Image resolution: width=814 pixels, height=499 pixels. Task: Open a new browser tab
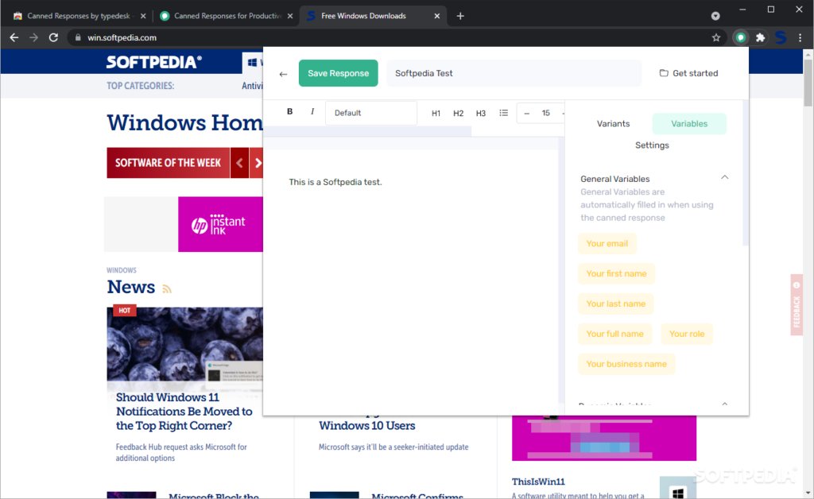pos(460,16)
